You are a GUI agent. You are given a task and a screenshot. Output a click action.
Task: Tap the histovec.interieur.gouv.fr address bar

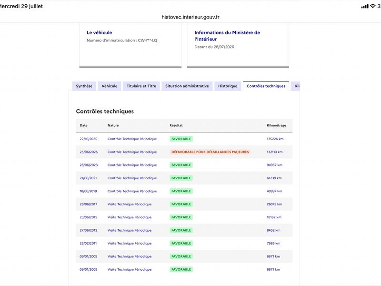[190, 17]
